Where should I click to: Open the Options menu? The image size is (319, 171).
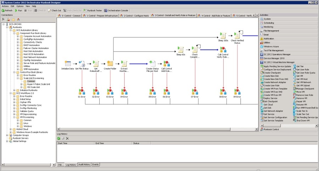(20, 6)
